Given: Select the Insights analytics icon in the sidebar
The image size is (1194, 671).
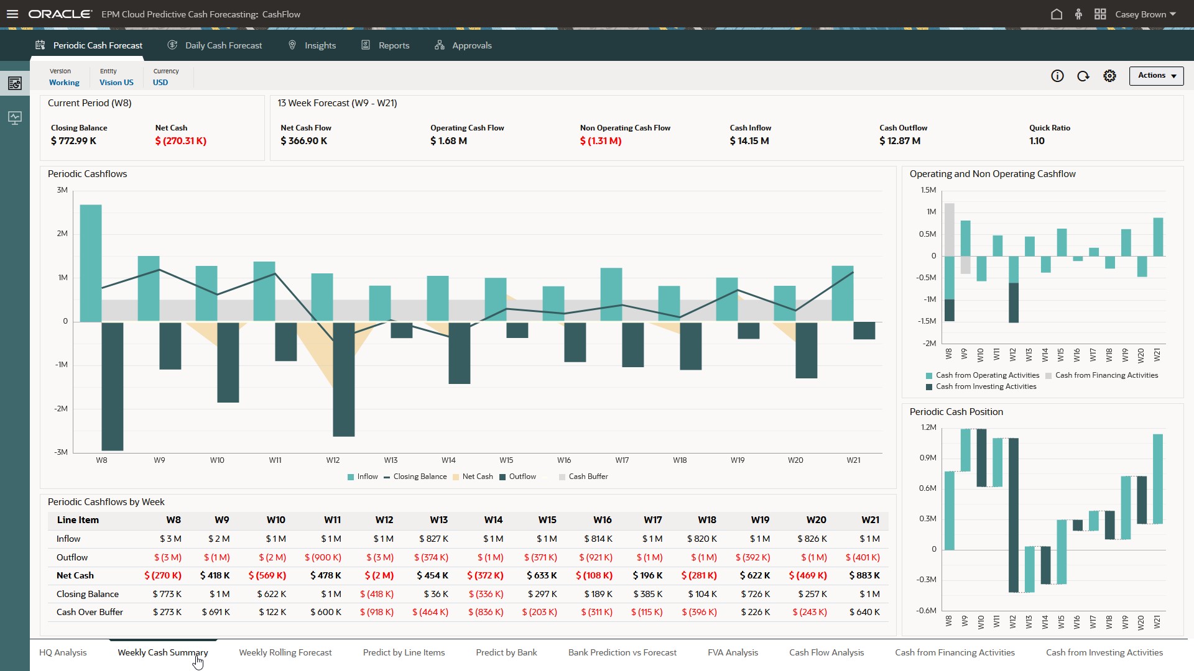Looking at the screenshot, I should 14,117.
